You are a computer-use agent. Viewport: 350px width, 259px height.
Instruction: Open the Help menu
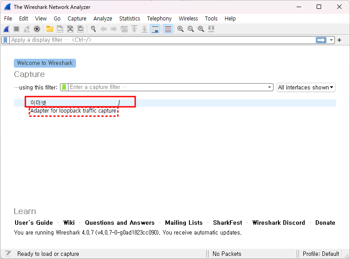(230, 19)
